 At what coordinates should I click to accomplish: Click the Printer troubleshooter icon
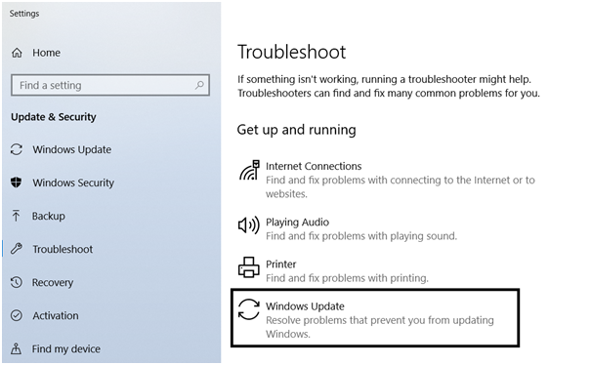(x=249, y=267)
